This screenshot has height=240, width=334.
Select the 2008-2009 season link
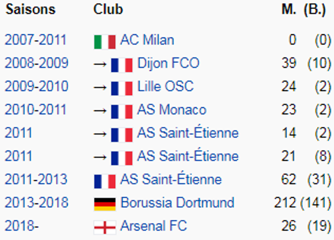click(36, 63)
